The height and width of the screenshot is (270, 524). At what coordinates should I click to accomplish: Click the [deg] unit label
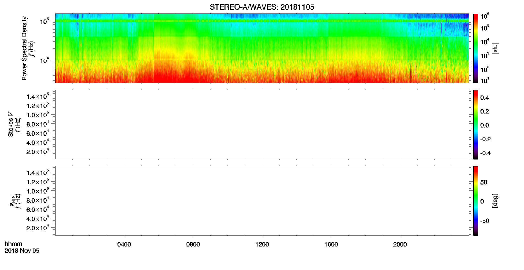tap(495, 201)
